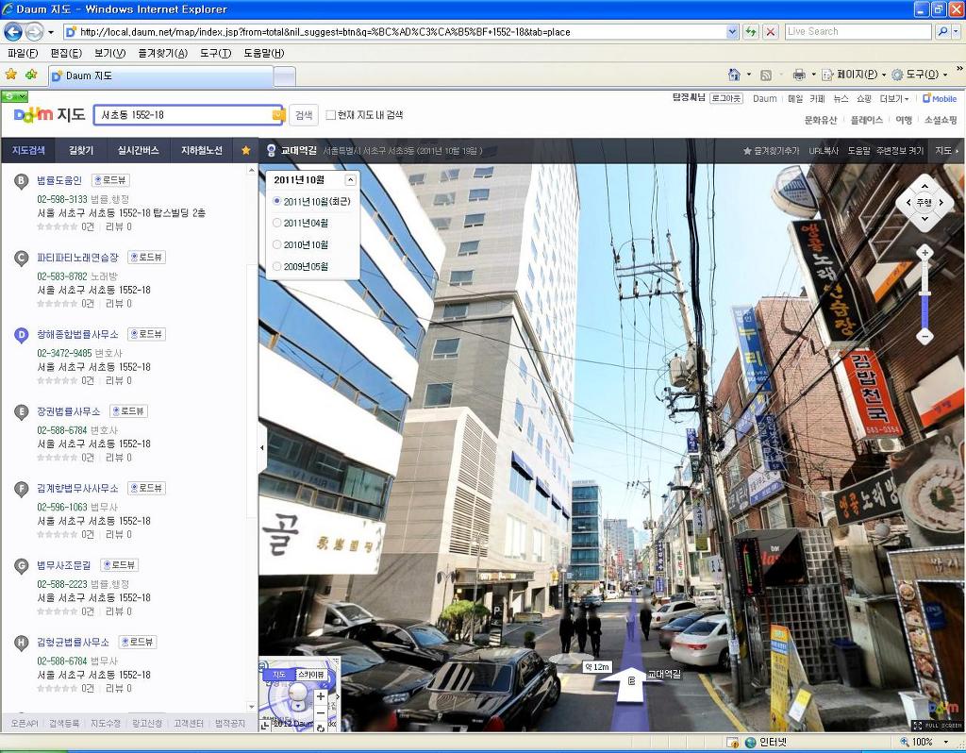Click the favorites star tab icon
This screenshot has height=753, width=966.
tap(246, 150)
